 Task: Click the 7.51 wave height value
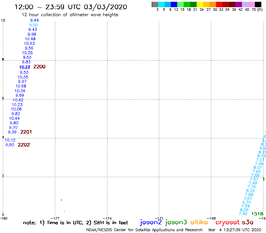(x=248, y=199)
